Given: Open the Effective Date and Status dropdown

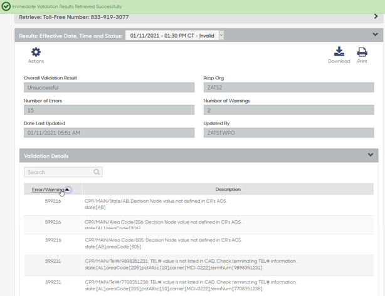Looking at the screenshot, I should (x=174, y=36).
